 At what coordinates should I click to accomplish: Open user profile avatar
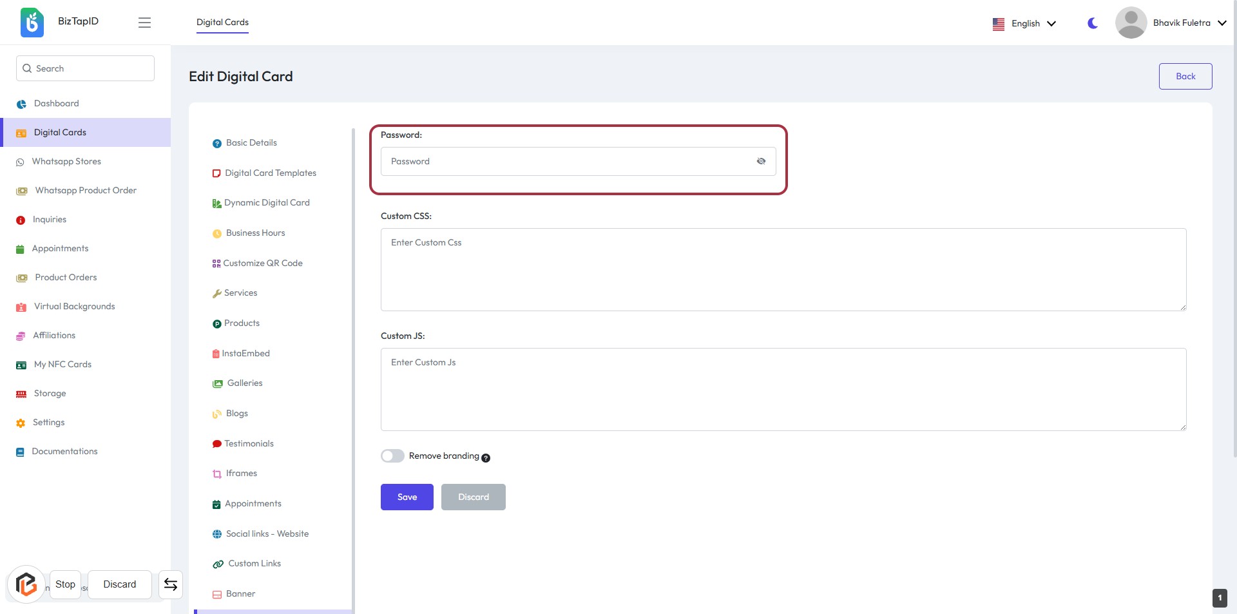click(1131, 23)
